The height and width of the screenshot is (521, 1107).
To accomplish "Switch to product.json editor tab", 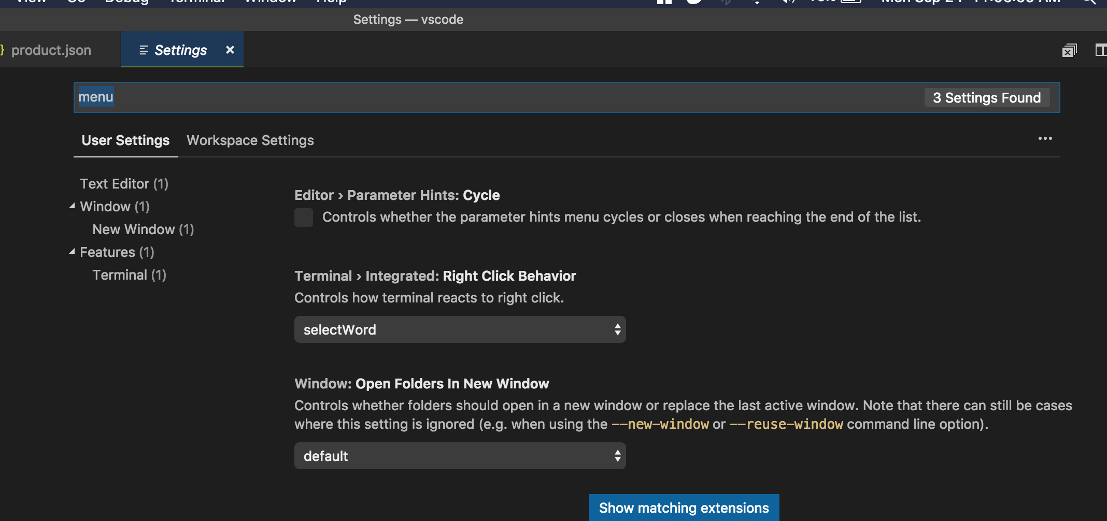I will click(x=51, y=50).
